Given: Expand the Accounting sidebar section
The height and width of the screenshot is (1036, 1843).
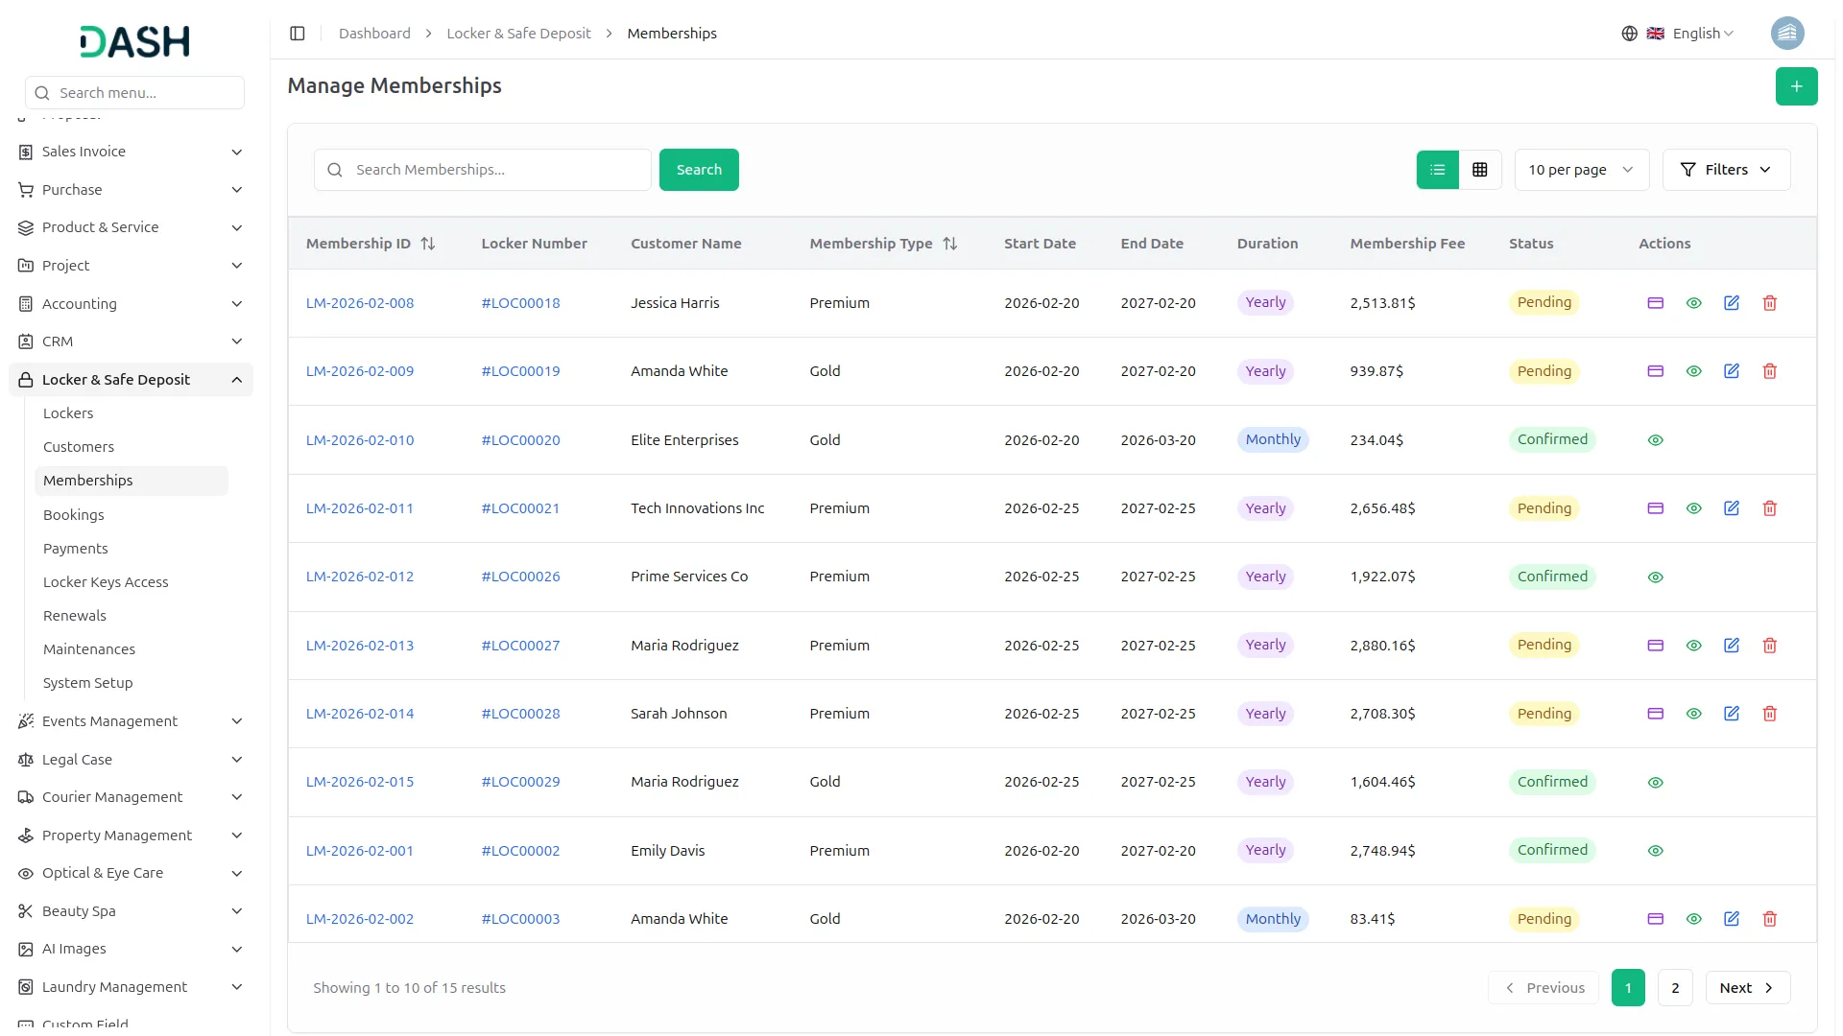Looking at the screenshot, I should (131, 303).
